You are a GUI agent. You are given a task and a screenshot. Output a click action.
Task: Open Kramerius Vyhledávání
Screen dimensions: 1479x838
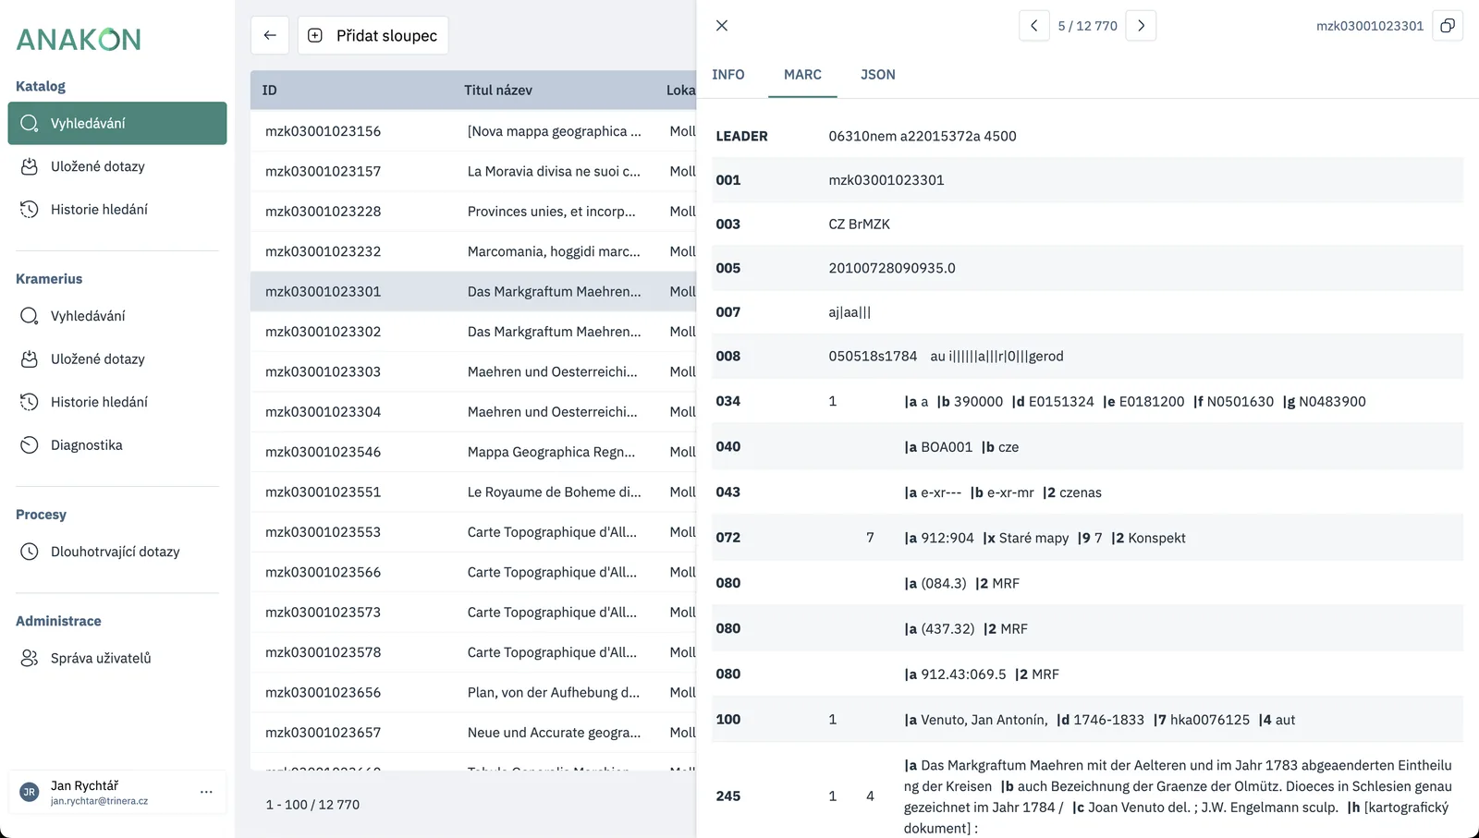(x=117, y=316)
